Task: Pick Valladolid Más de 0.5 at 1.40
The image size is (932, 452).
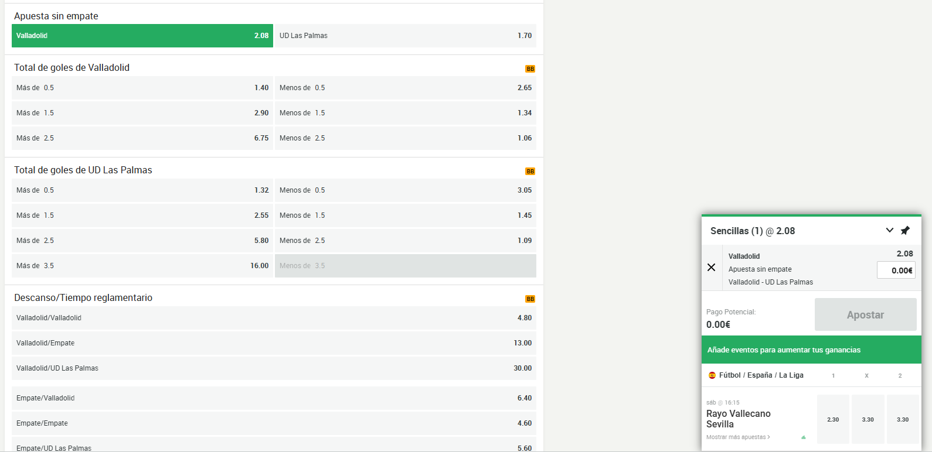Action: (x=142, y=88)
